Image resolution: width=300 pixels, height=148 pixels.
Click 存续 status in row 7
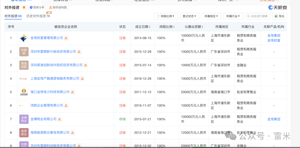click(x=122, y=119)
